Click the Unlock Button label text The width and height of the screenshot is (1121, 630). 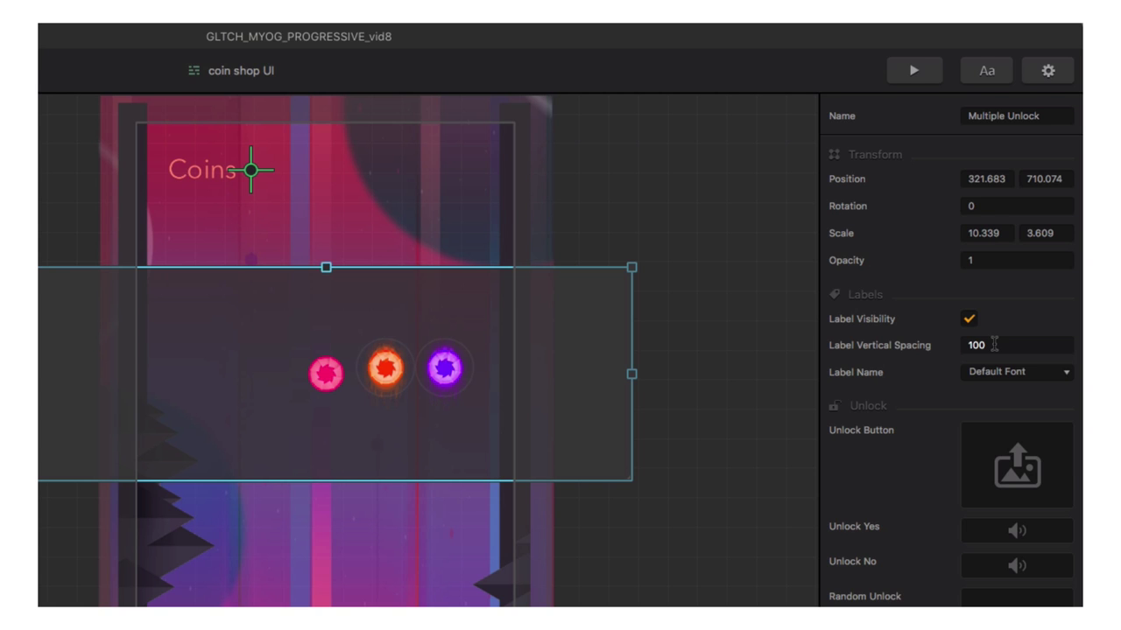coord(862,430)
